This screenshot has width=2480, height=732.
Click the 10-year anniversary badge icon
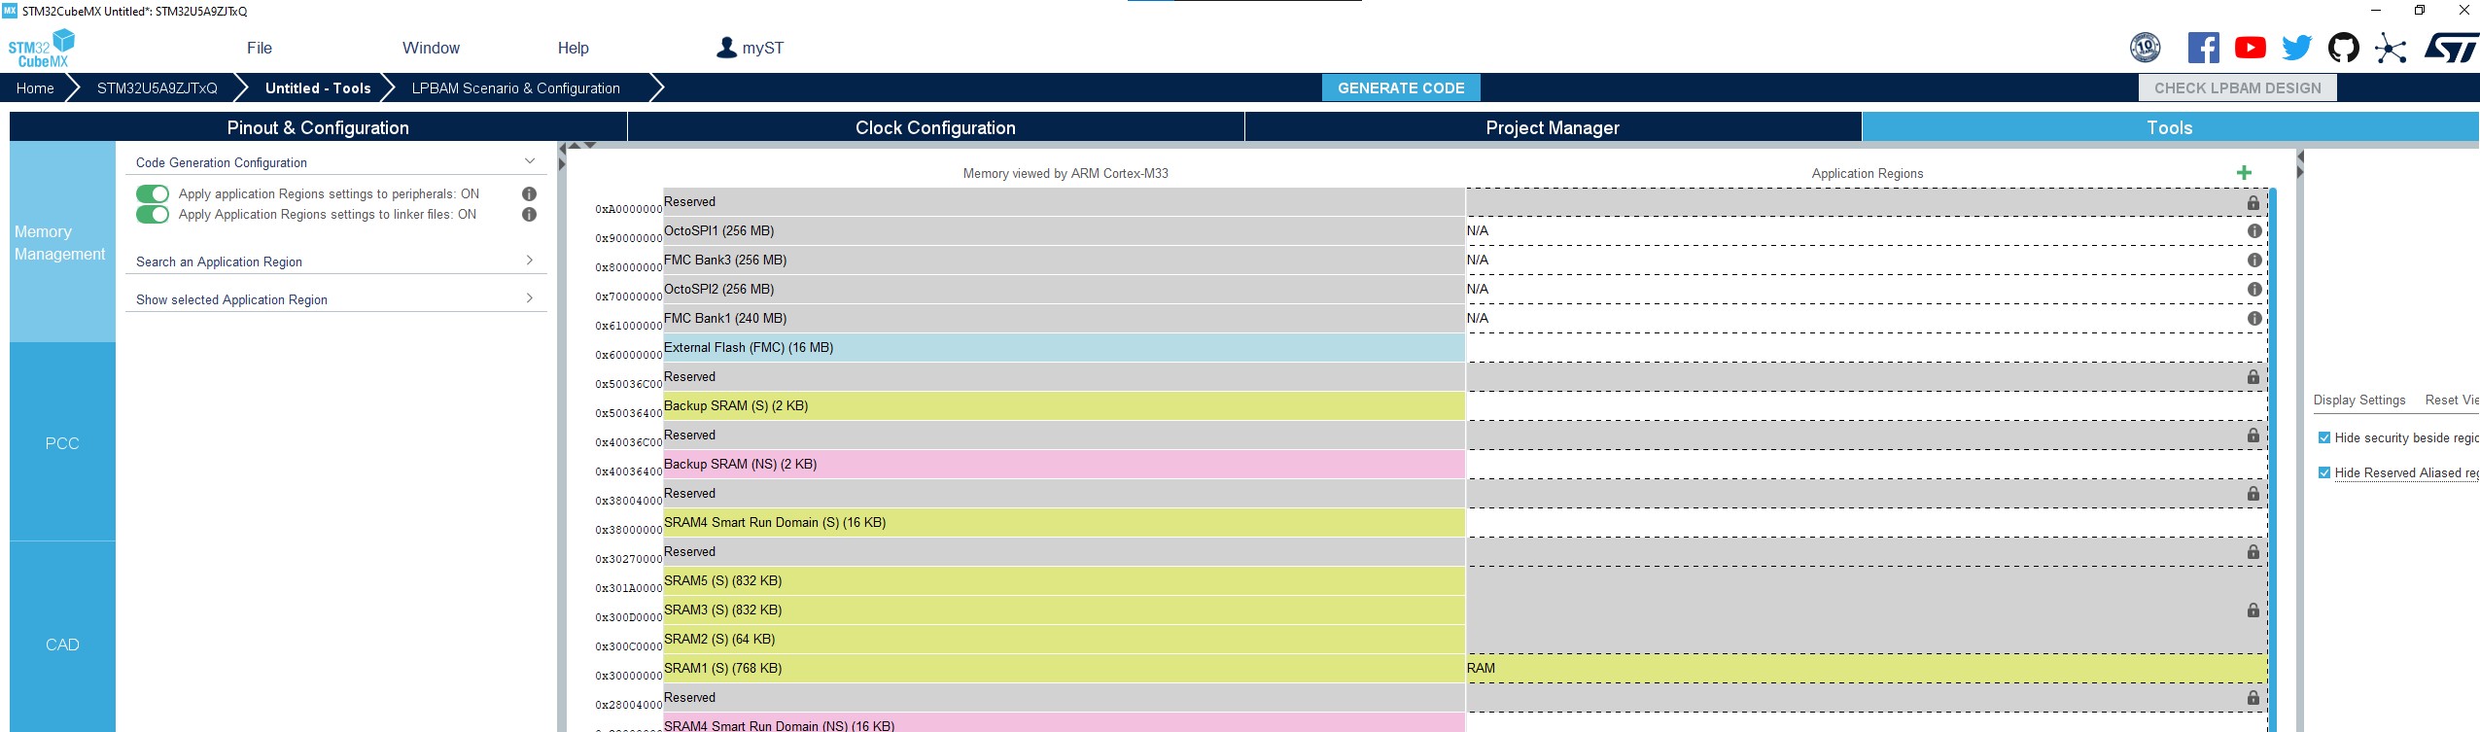click(2145, 48)
